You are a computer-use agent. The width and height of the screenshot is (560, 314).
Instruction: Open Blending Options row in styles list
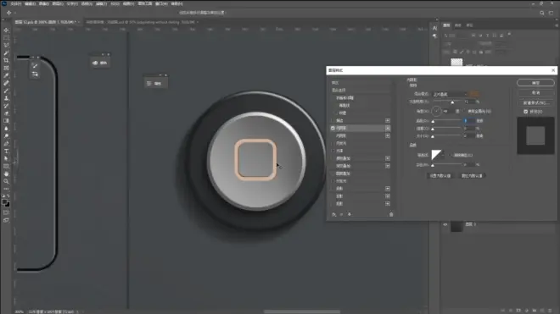point(361,91)
